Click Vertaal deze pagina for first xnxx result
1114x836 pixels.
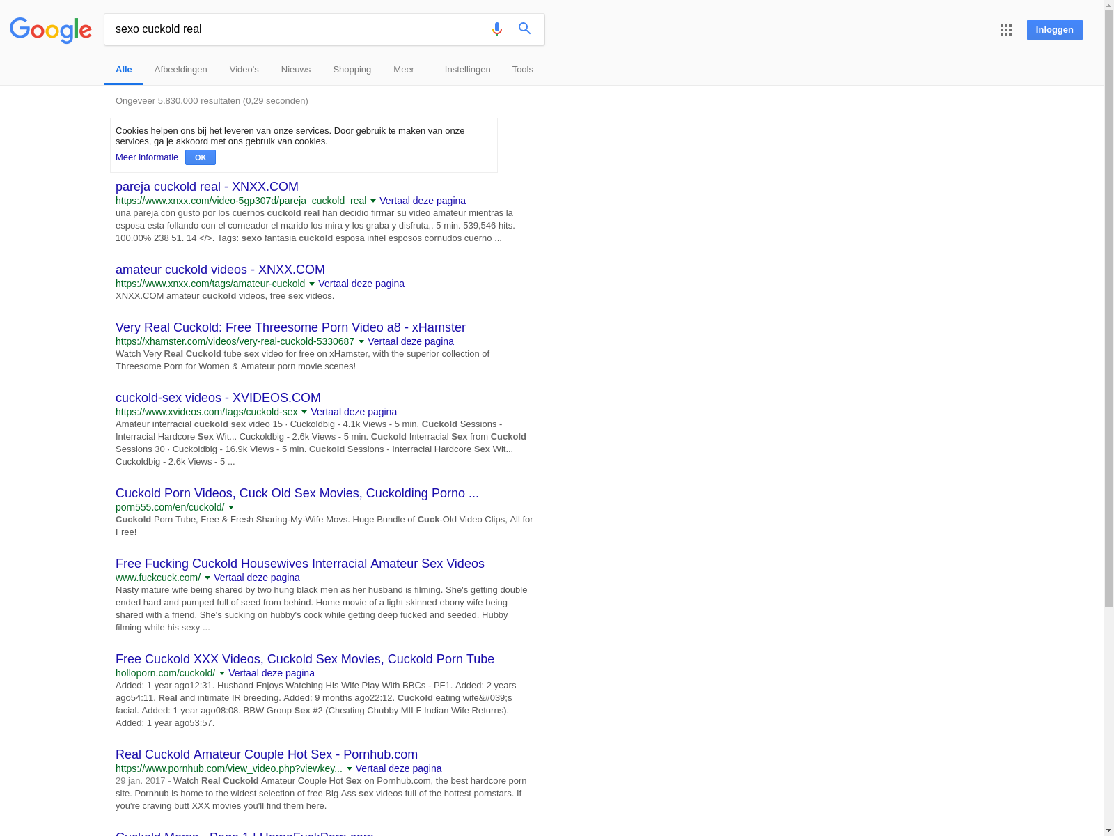tap(423, 201)
